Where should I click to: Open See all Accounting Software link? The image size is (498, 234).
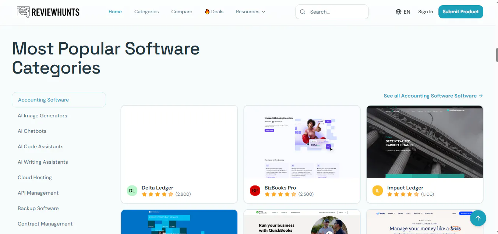(433, 96)
